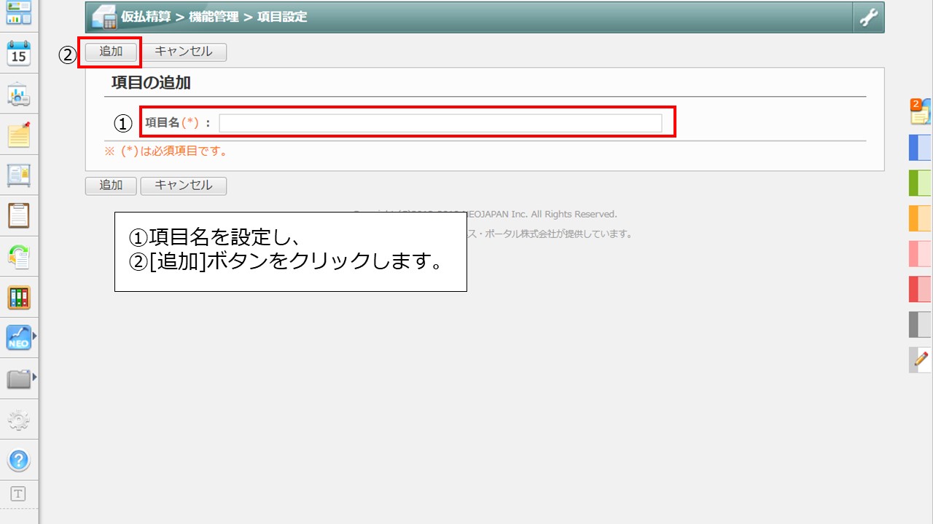The width and height of the screenshot is (933, 524).
Task: Select the red sticky note color
Action: coord(921,289)
